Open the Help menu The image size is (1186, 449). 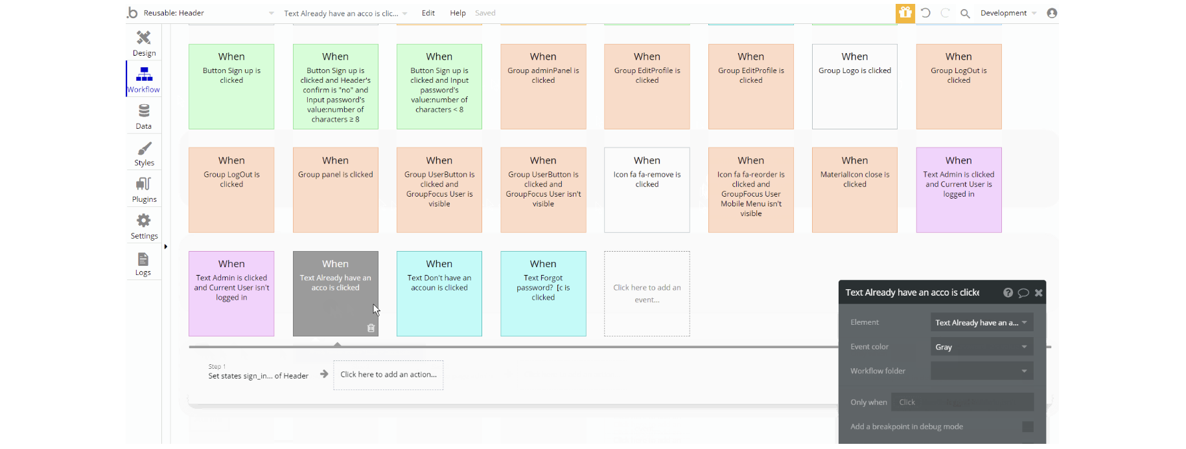[458, 13]
